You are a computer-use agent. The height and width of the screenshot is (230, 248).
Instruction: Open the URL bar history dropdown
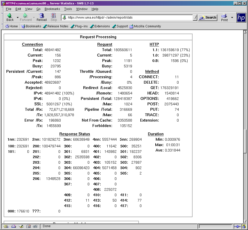195,18
